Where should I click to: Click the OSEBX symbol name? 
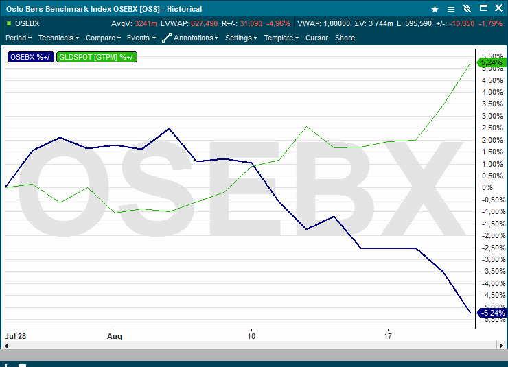pos(27,23)
